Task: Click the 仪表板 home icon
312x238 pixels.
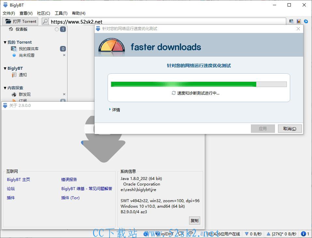Action: click(x=11, y=29)
